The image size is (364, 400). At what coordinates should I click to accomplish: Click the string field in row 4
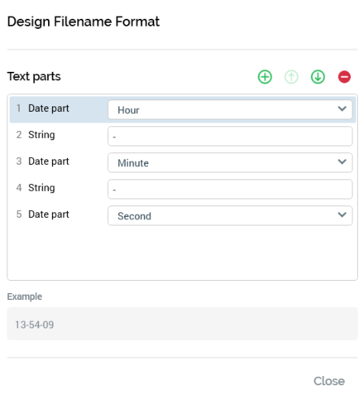pos(230,190)
